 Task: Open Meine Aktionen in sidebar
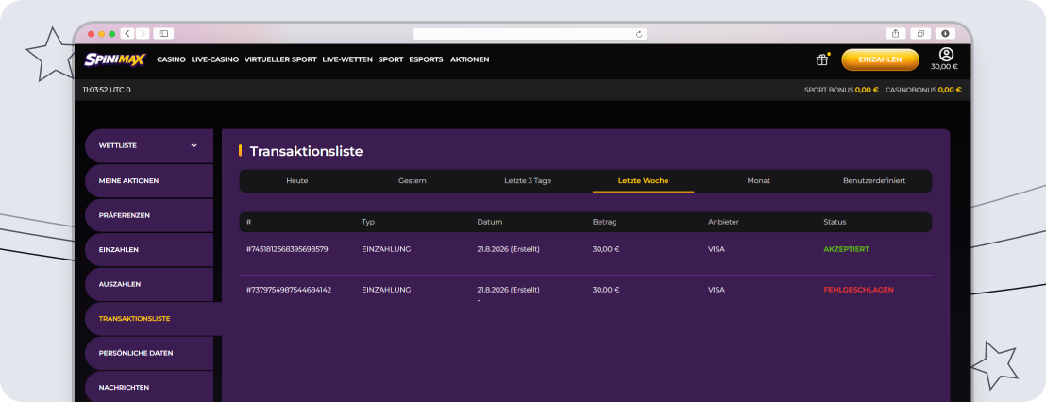click(x=149, y=180)
